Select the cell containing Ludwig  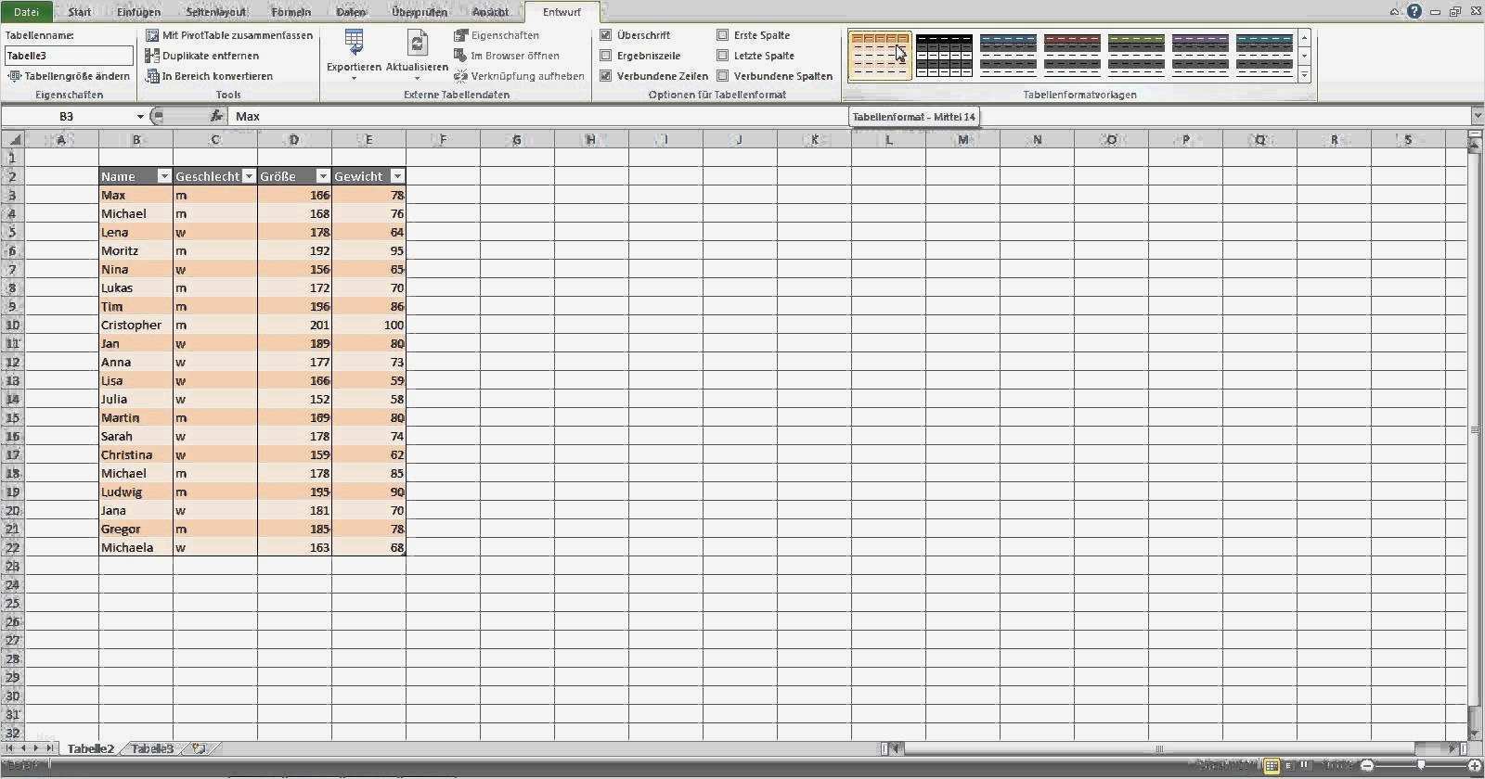tap(136, 492)
